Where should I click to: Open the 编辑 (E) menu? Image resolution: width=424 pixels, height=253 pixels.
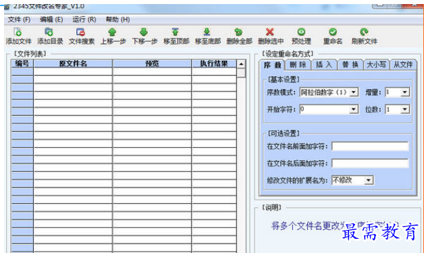(51, 20)
